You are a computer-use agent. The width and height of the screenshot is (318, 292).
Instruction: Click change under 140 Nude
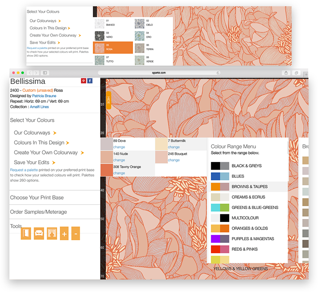[x=119, y=160]
